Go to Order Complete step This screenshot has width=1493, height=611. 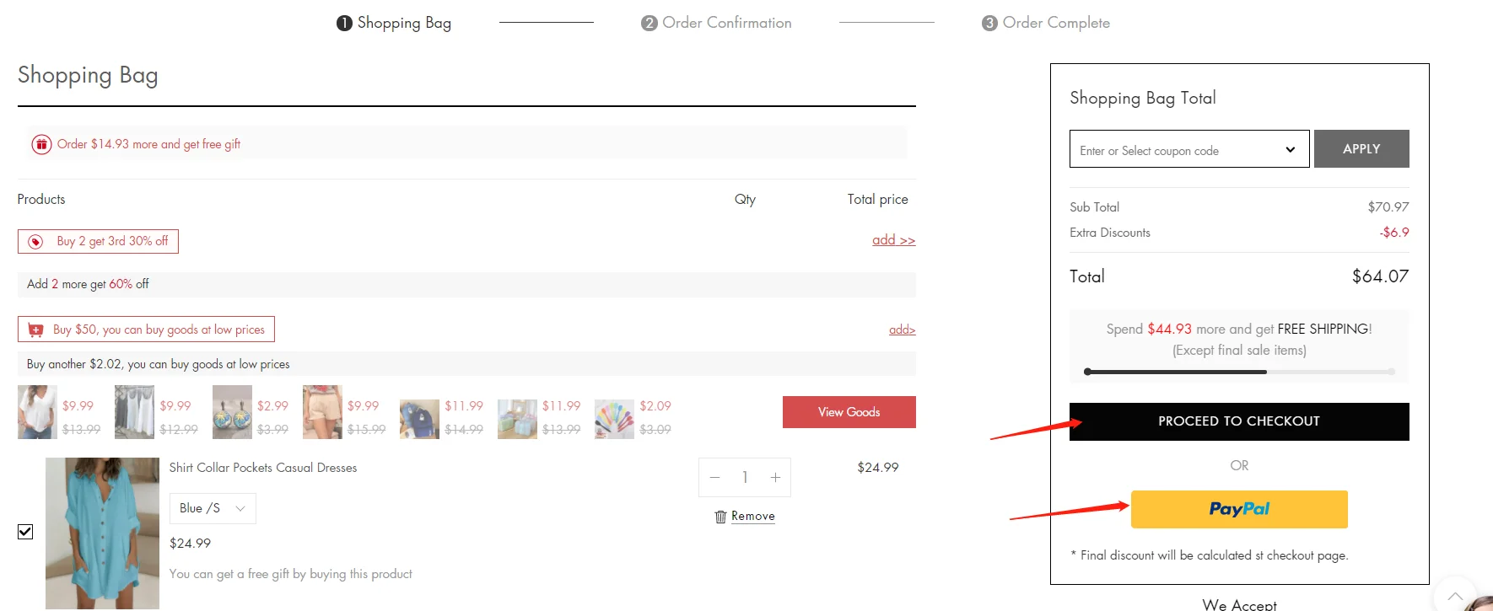coord(1046,23)
